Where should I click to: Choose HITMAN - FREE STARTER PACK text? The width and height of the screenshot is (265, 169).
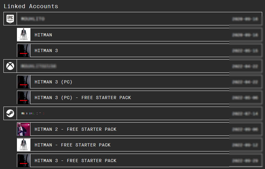(x=72, y=145)
